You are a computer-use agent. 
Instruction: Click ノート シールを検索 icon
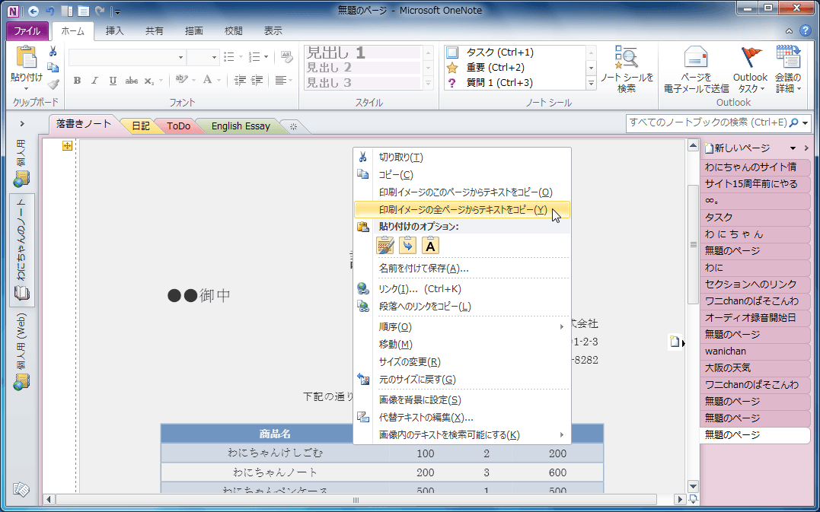[627, 58]
